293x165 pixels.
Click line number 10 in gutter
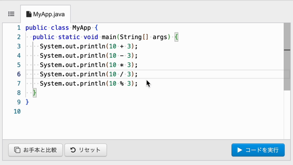[x=17, y=111]
